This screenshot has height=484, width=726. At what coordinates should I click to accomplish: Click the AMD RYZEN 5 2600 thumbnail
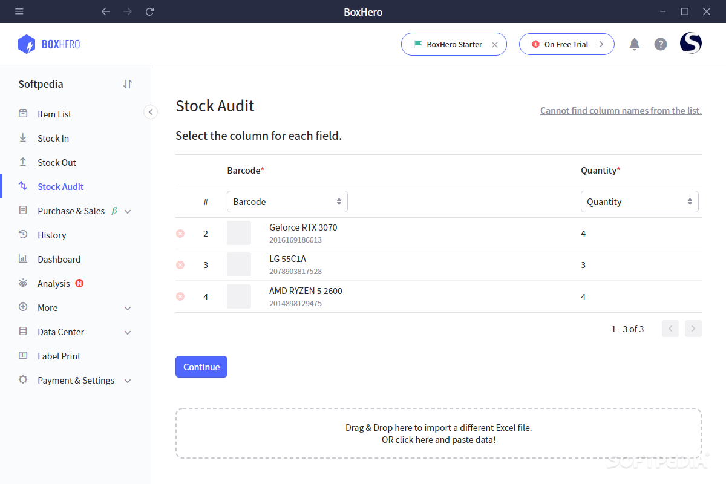click(x=239, y=296)
